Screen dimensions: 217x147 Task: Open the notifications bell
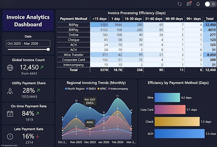tap(198, 4)
